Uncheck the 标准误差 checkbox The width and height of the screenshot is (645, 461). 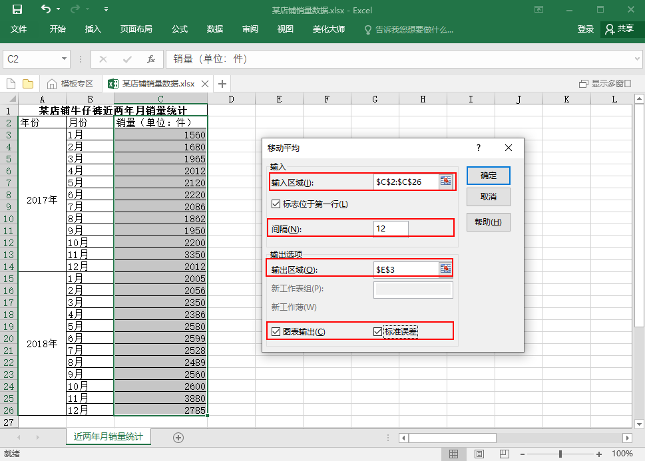coord(377,331)
